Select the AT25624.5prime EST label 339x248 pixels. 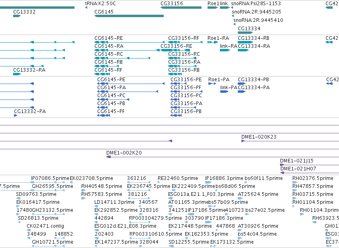coord(258,194)
